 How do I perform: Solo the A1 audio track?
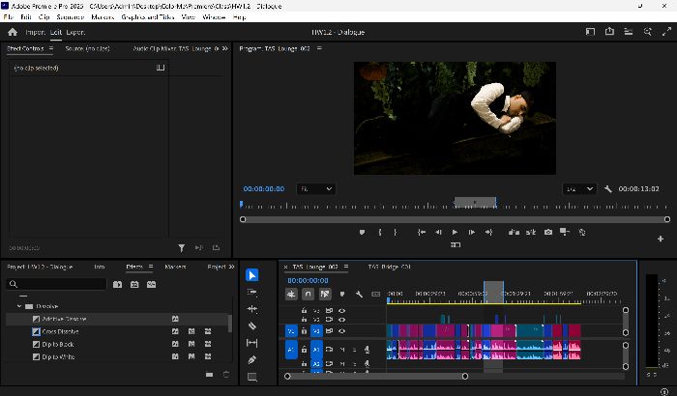click(354, 350)
